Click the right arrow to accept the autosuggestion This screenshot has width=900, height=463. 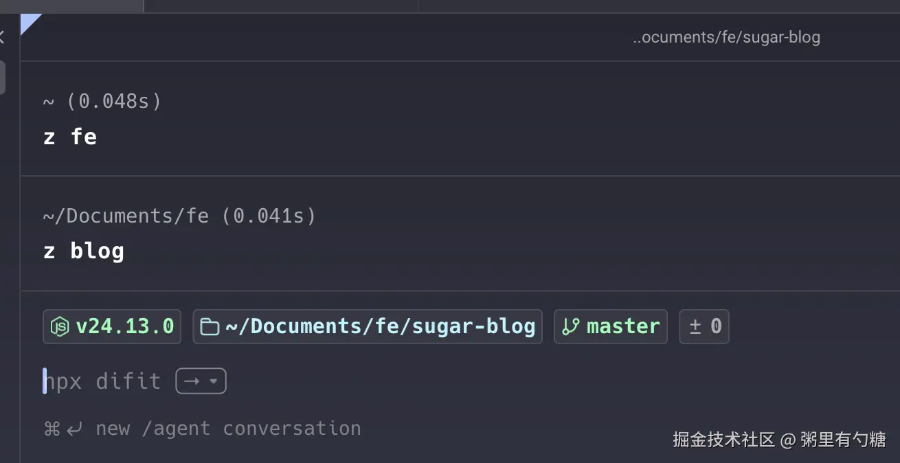[x=192, y=381]
